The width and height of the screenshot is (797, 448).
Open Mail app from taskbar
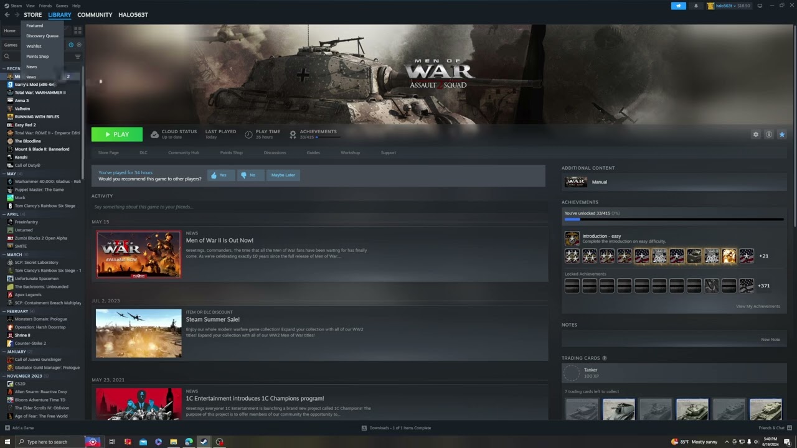tap(143, 442)
